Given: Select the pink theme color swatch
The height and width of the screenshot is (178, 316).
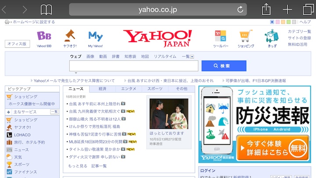Looking at the screenshot, I should pos(277,22).
